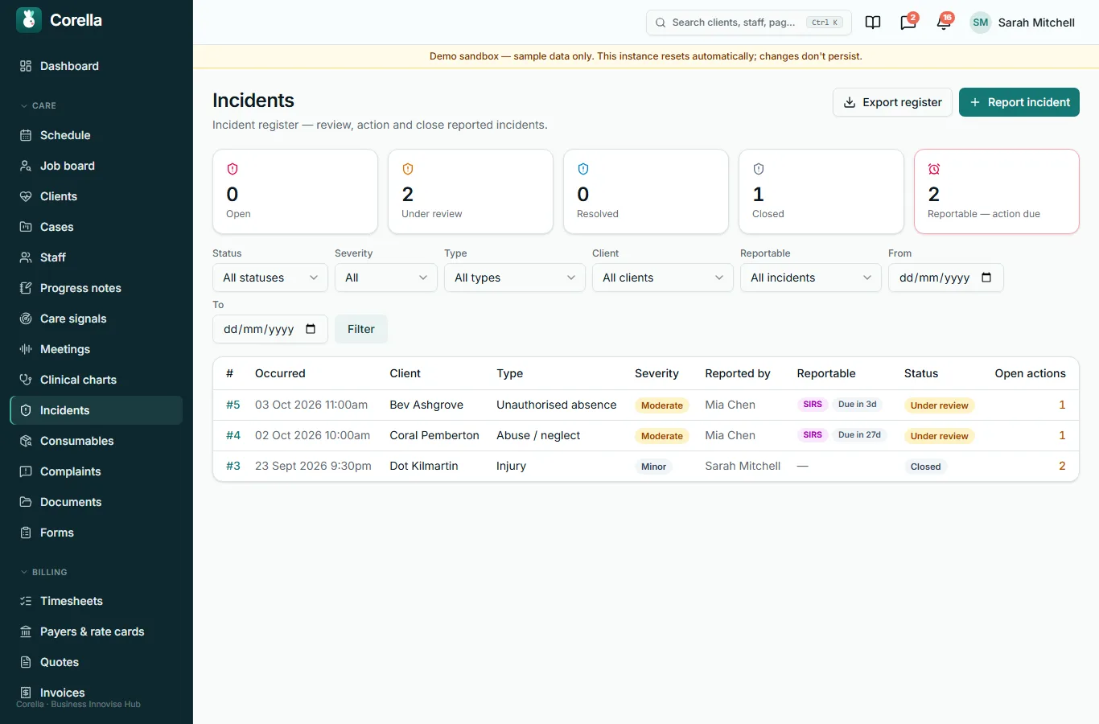Screen dimensions: 1099x724
Task: Open Payers & rate cards page
Action: (97, 631)
